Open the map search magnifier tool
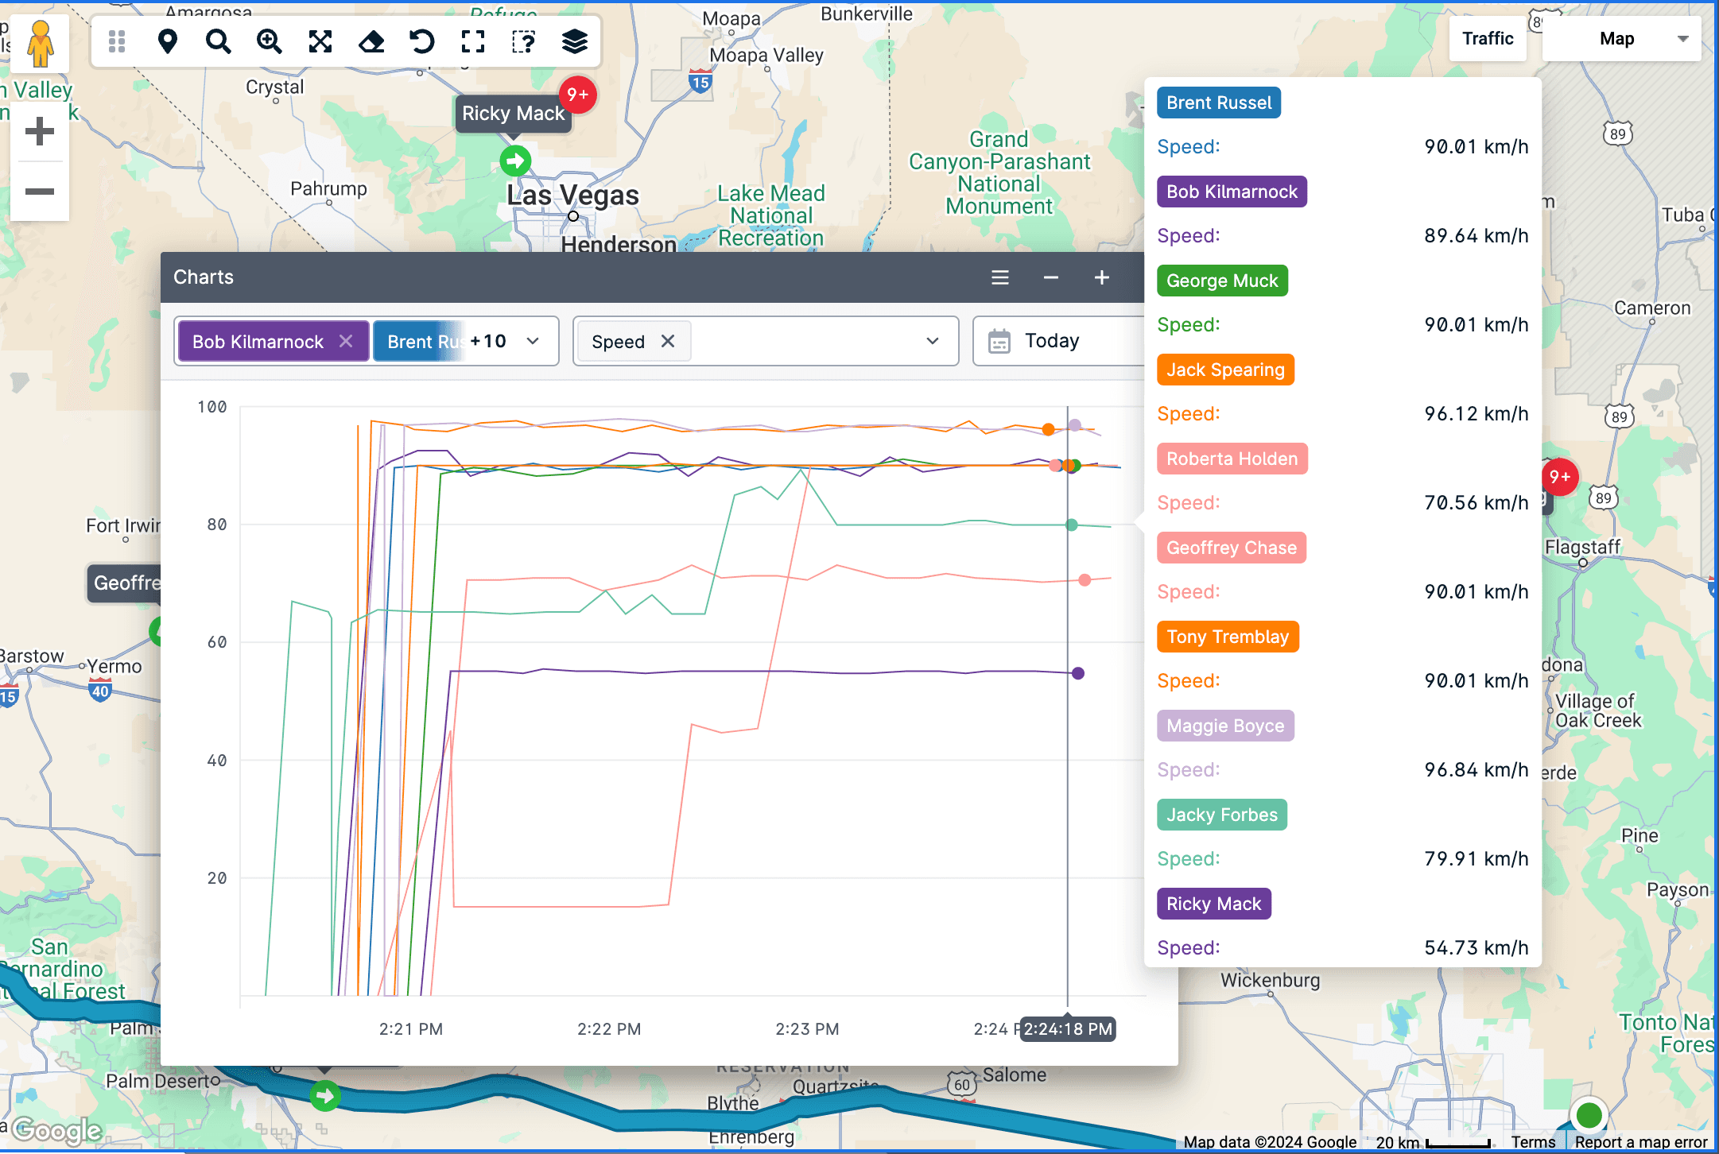1719x1154 pixels. coord(218,41)
